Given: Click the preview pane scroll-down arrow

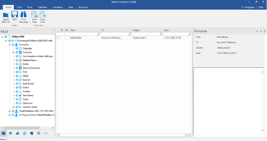Looking at the screenshot, I should point(263,131).
